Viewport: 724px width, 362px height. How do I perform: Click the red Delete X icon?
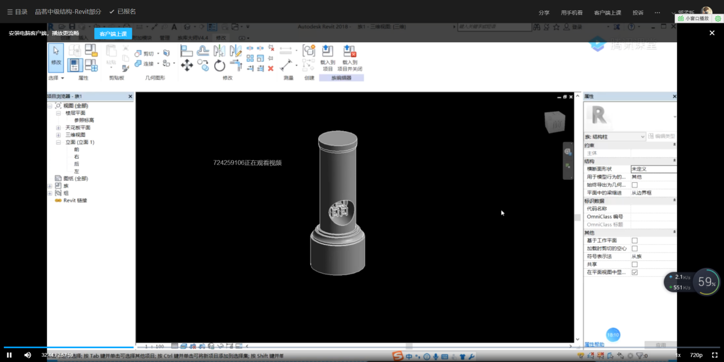click(271, 69)
